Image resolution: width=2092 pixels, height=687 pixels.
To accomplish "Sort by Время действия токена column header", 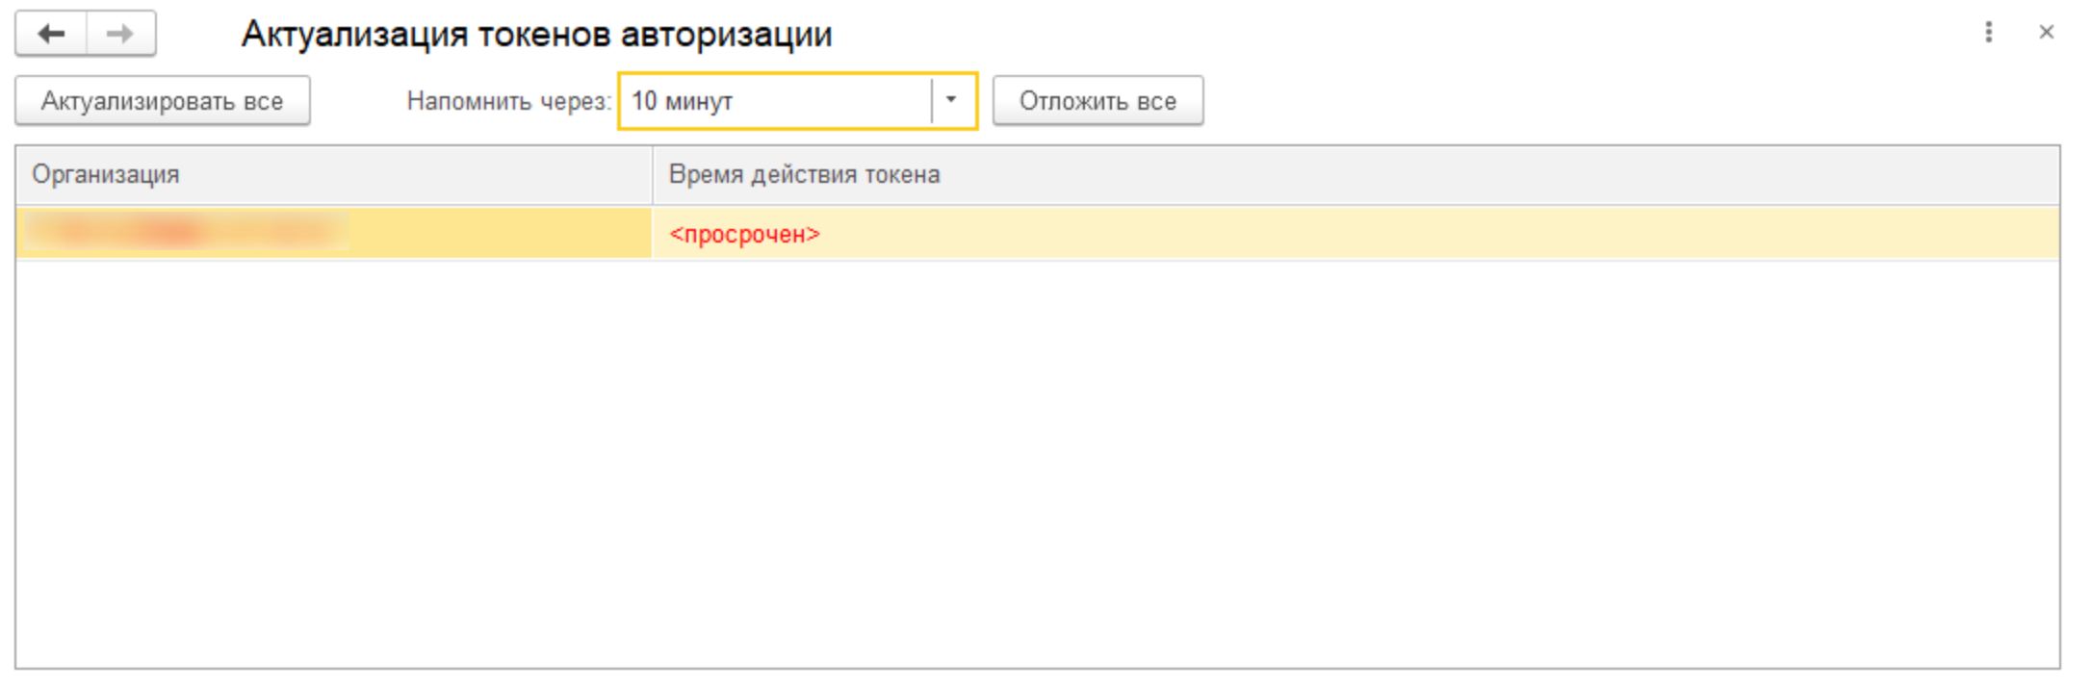I will 1356,174.
